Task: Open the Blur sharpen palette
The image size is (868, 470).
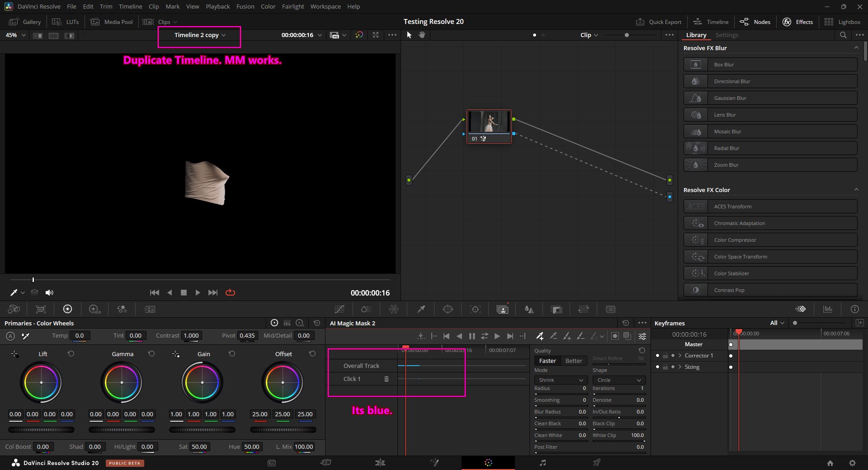Action: click(529, 309)
